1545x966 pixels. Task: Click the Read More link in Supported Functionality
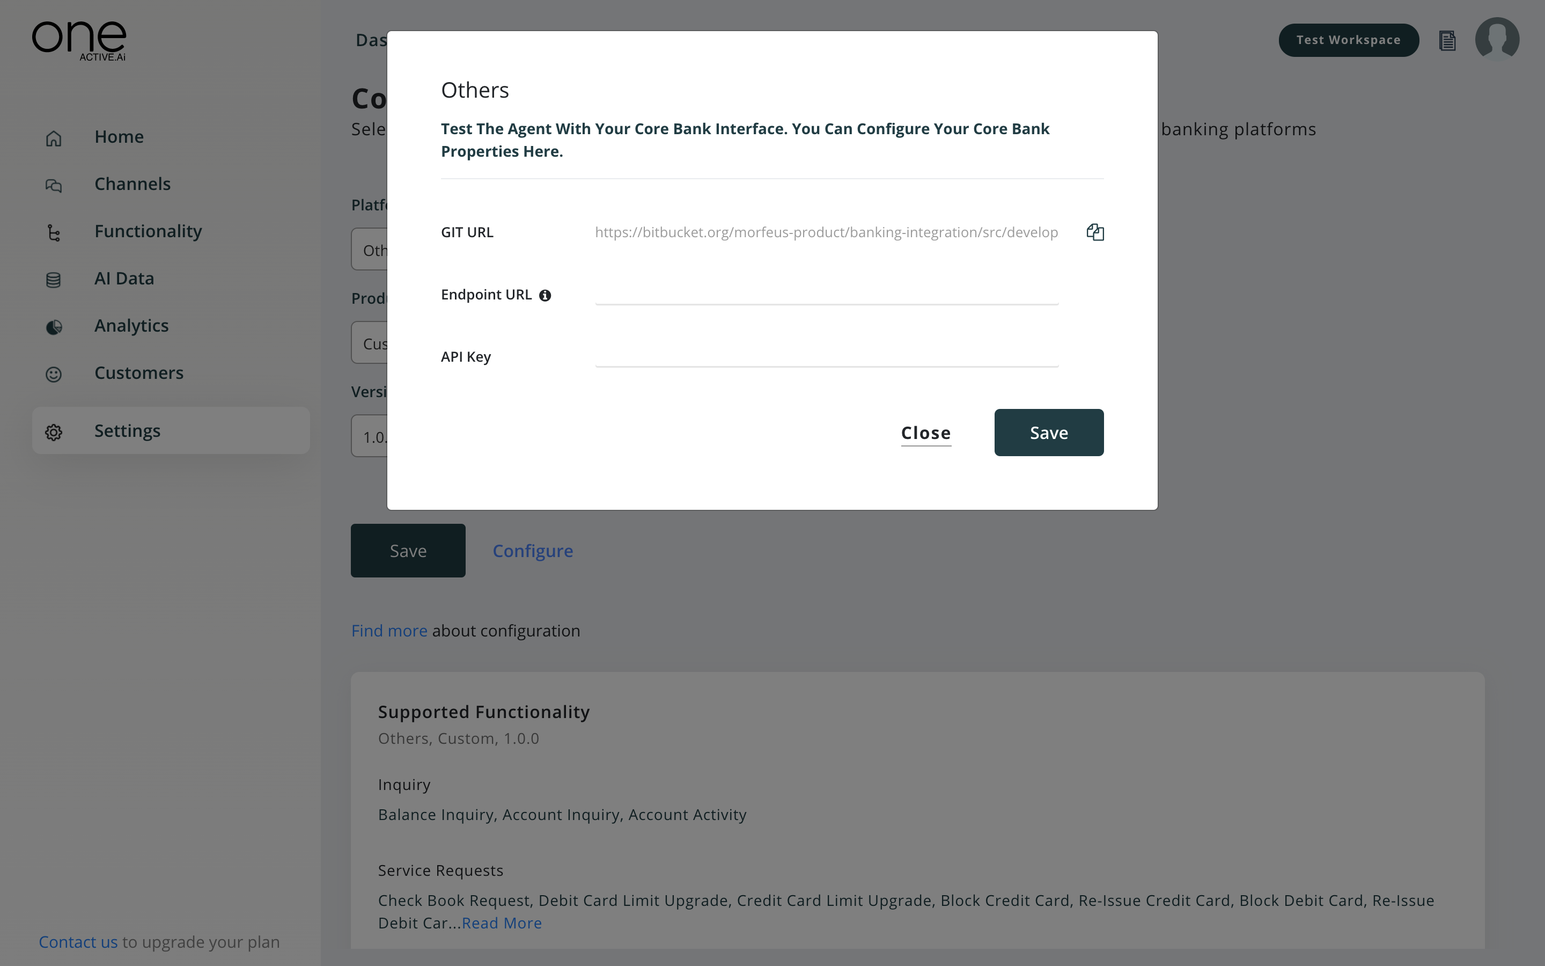click(x=501, y=921)
